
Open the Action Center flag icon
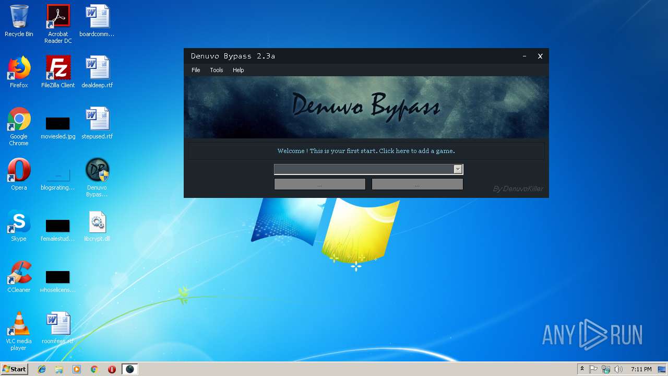click(x=593, y=369)
